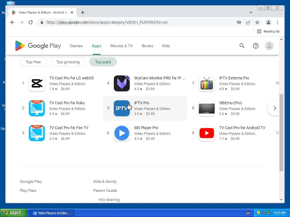This screenshot has width=290, height=217.
Task: Click security shield tray icon
Action: coord(258,213)
